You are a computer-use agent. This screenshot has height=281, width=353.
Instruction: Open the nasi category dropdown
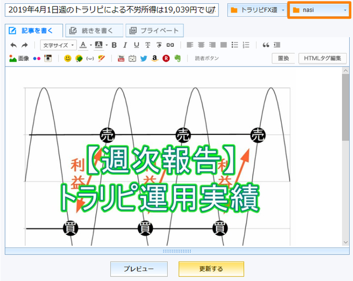click(x=319, y=10)
